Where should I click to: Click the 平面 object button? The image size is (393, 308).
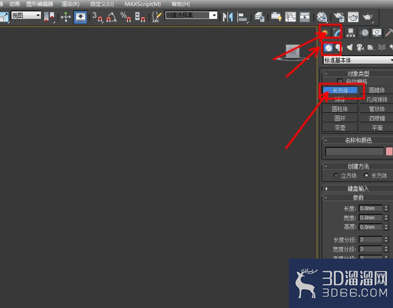point(376,128)
